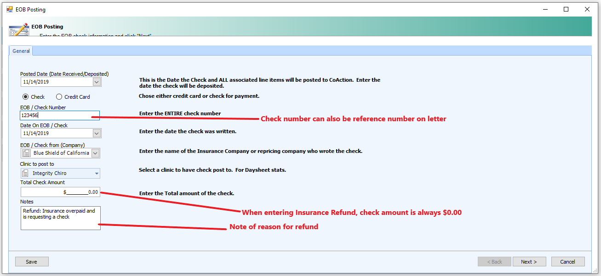Click the Posted Date value 11/14/2019
Image resolution: width=601 pixels, height=276 pixels.
click(x=36, y=82)
